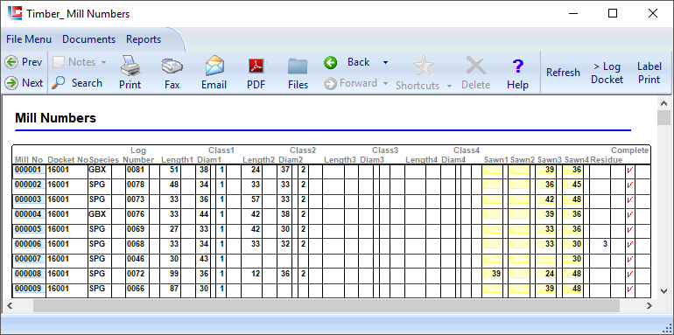This screenshot has height=335, width=674.
Task: Toggle Complete tick for Mill No 000004
Action: pos(630,215)
